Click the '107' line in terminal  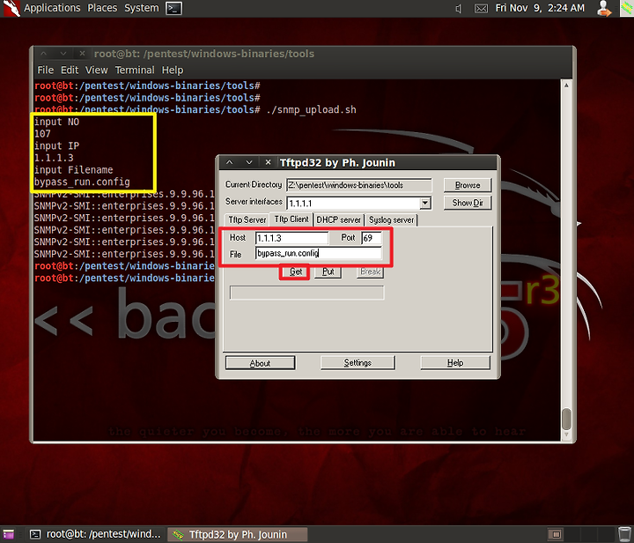coord(42,133)
